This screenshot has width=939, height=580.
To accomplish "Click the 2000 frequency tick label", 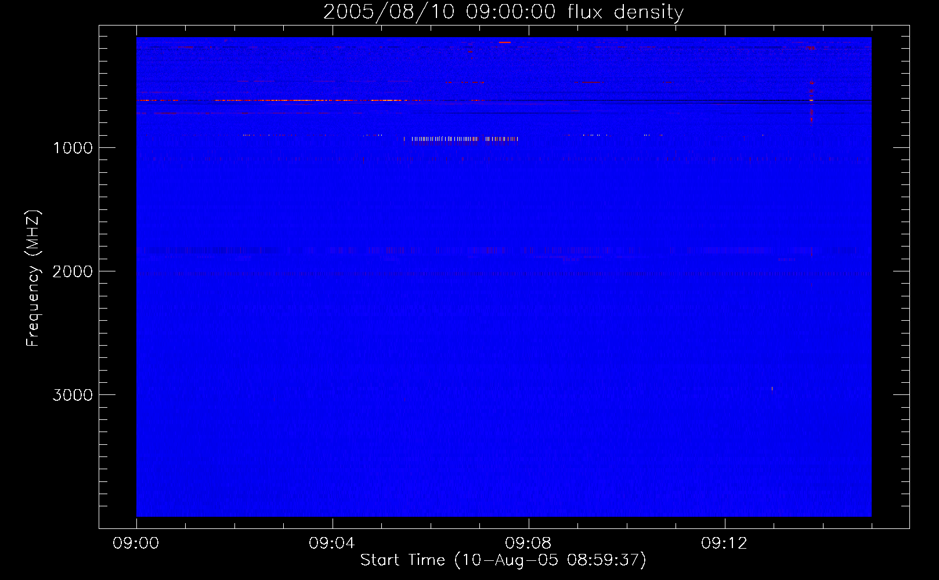I will click(73, 271).
